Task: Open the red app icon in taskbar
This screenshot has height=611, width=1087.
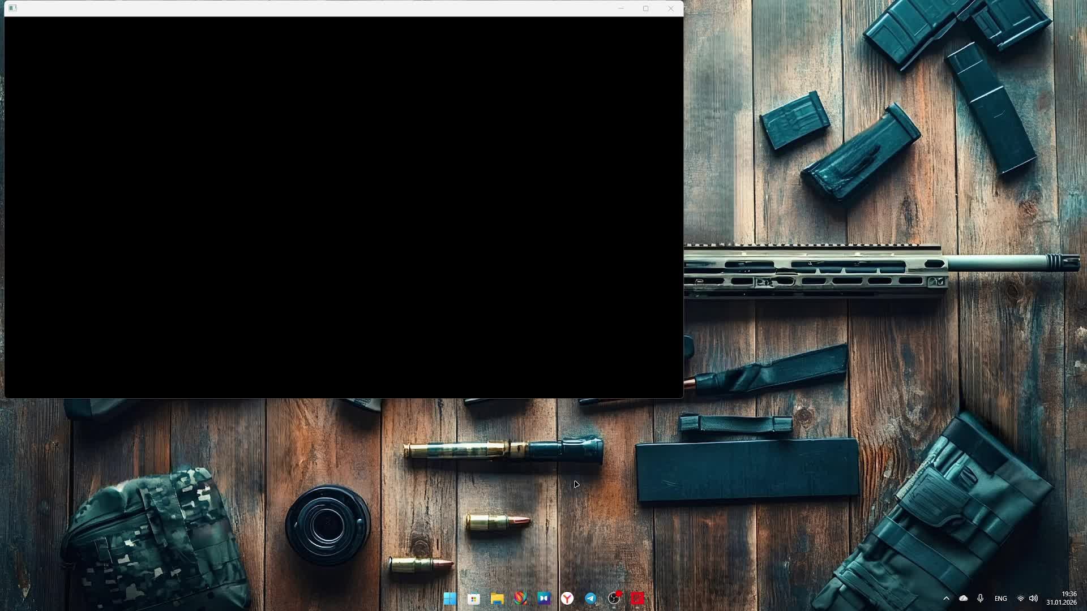Action: [x=637, y=599]
